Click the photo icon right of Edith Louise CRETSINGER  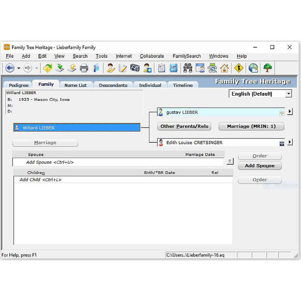(x=282, y=144)
